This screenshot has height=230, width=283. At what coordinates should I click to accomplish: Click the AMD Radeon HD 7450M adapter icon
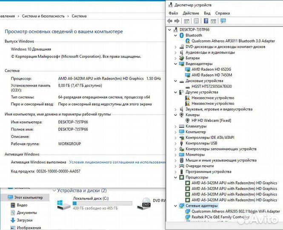point(188,75)
